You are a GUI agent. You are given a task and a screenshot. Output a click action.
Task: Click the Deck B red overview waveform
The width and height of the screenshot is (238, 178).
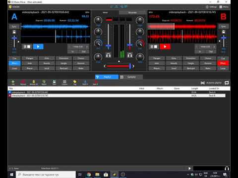(x=182, y=26)
